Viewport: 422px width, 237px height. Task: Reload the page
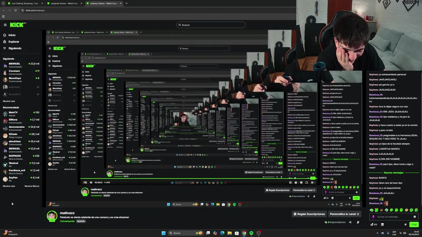(x=15, y=10)
